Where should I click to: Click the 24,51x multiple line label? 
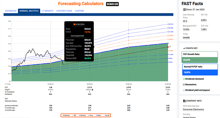pyautogui.click(x=171, y=24)
